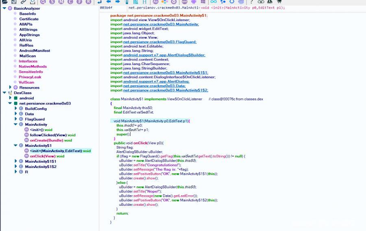Follow the android.support.v7.app.AlertDialog$Builder import link
366x231 pixels.
[x=164, y=55]
